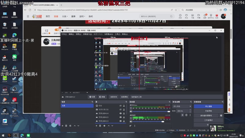The width and height of the screenshot is (245, 138).
Task: Go back in the browser
Action: coord(25,10)
